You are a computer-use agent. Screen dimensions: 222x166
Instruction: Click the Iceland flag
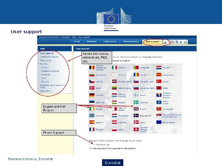(x=136, y=116)
